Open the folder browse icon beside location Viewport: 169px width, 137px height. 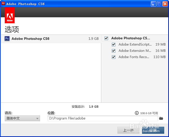[x=161, y=118]
